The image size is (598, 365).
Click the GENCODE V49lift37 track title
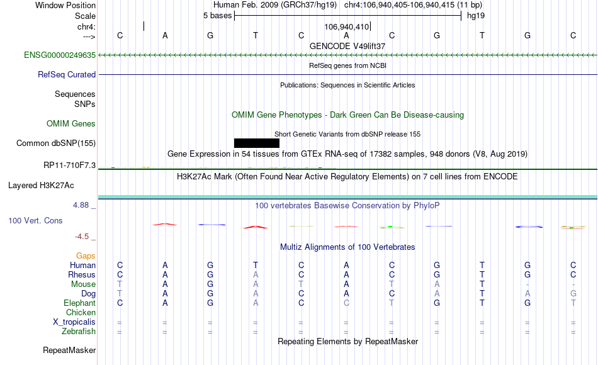tap(347, 46)
